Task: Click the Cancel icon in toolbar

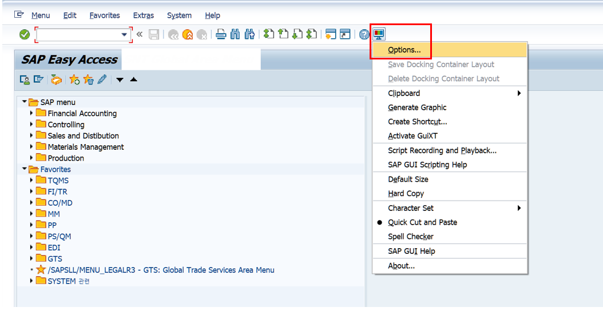Action: click(x=202, y=35)
